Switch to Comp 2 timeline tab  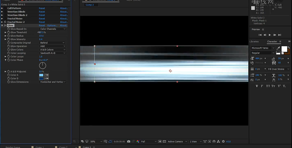point(63,147)
